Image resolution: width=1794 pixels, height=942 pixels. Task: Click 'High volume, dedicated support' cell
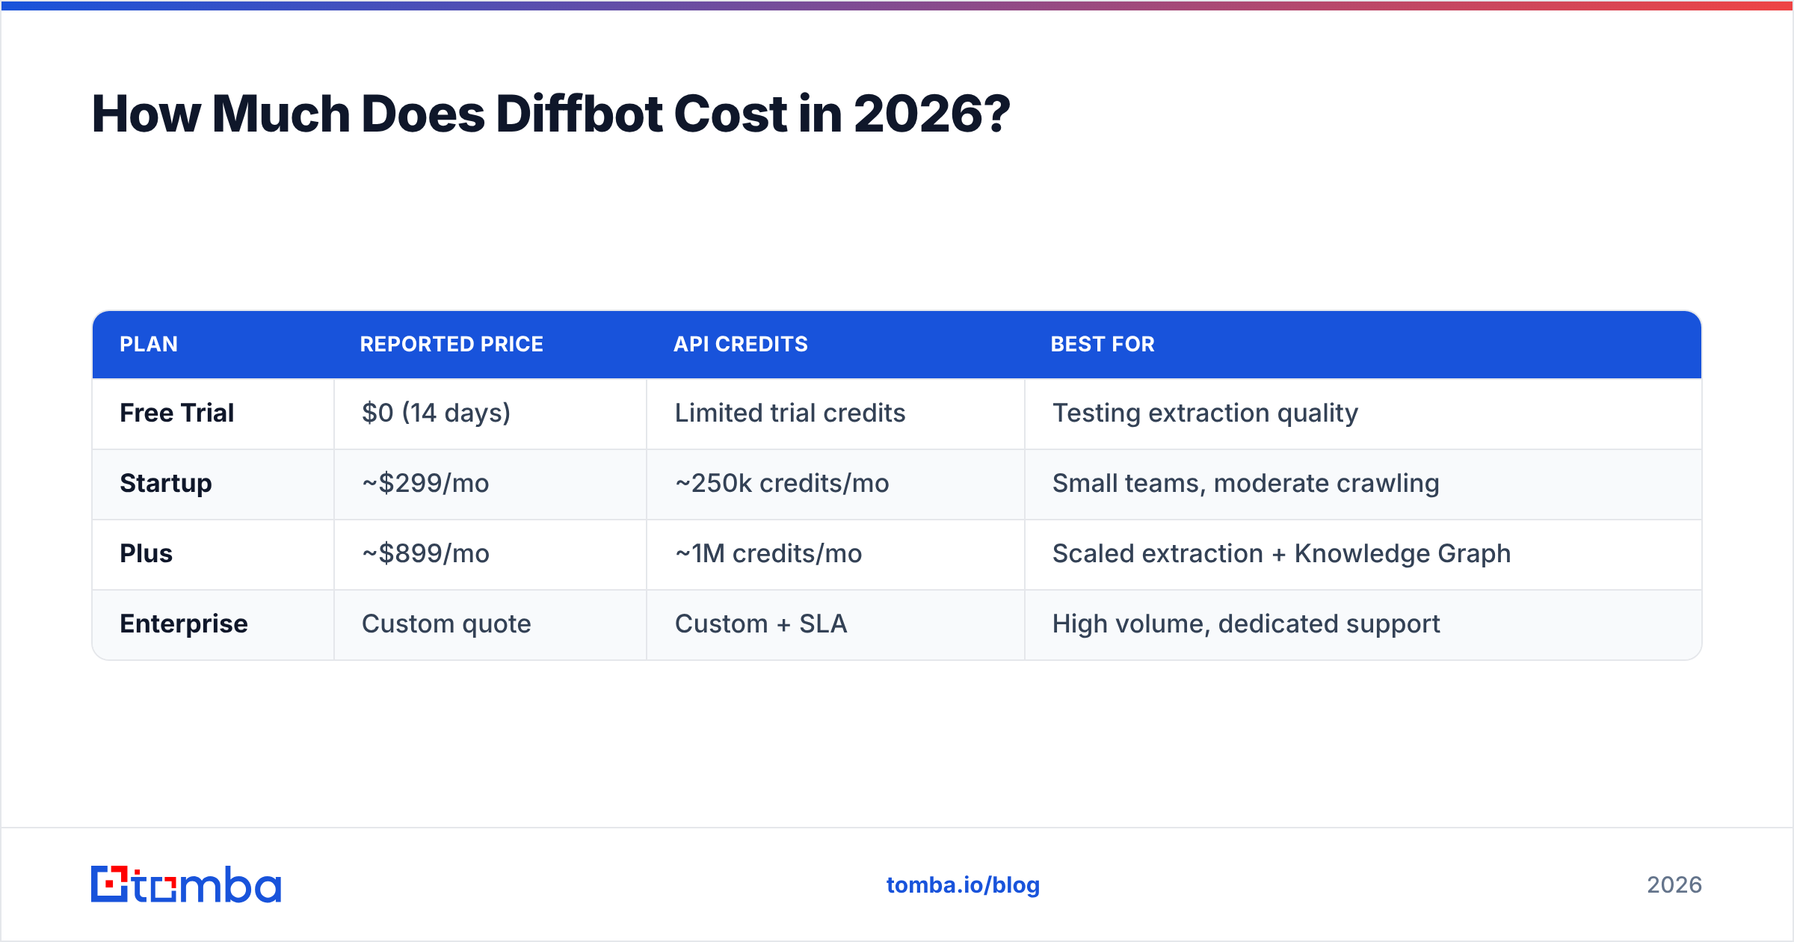(1363, 624)
